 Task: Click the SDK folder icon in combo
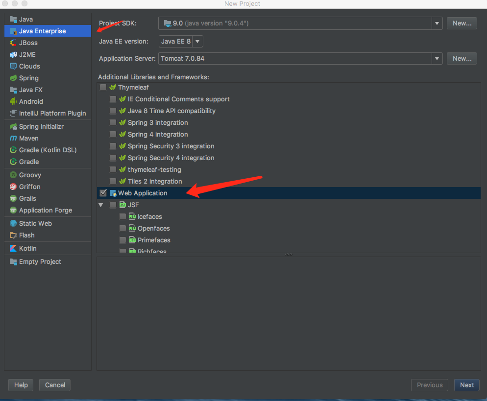click(x=168, y=24)
